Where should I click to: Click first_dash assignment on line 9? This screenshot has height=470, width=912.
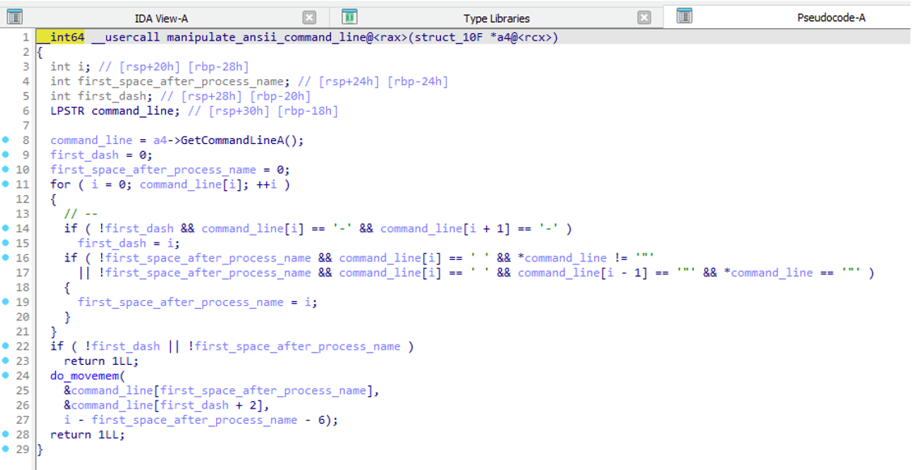(84, 155)
